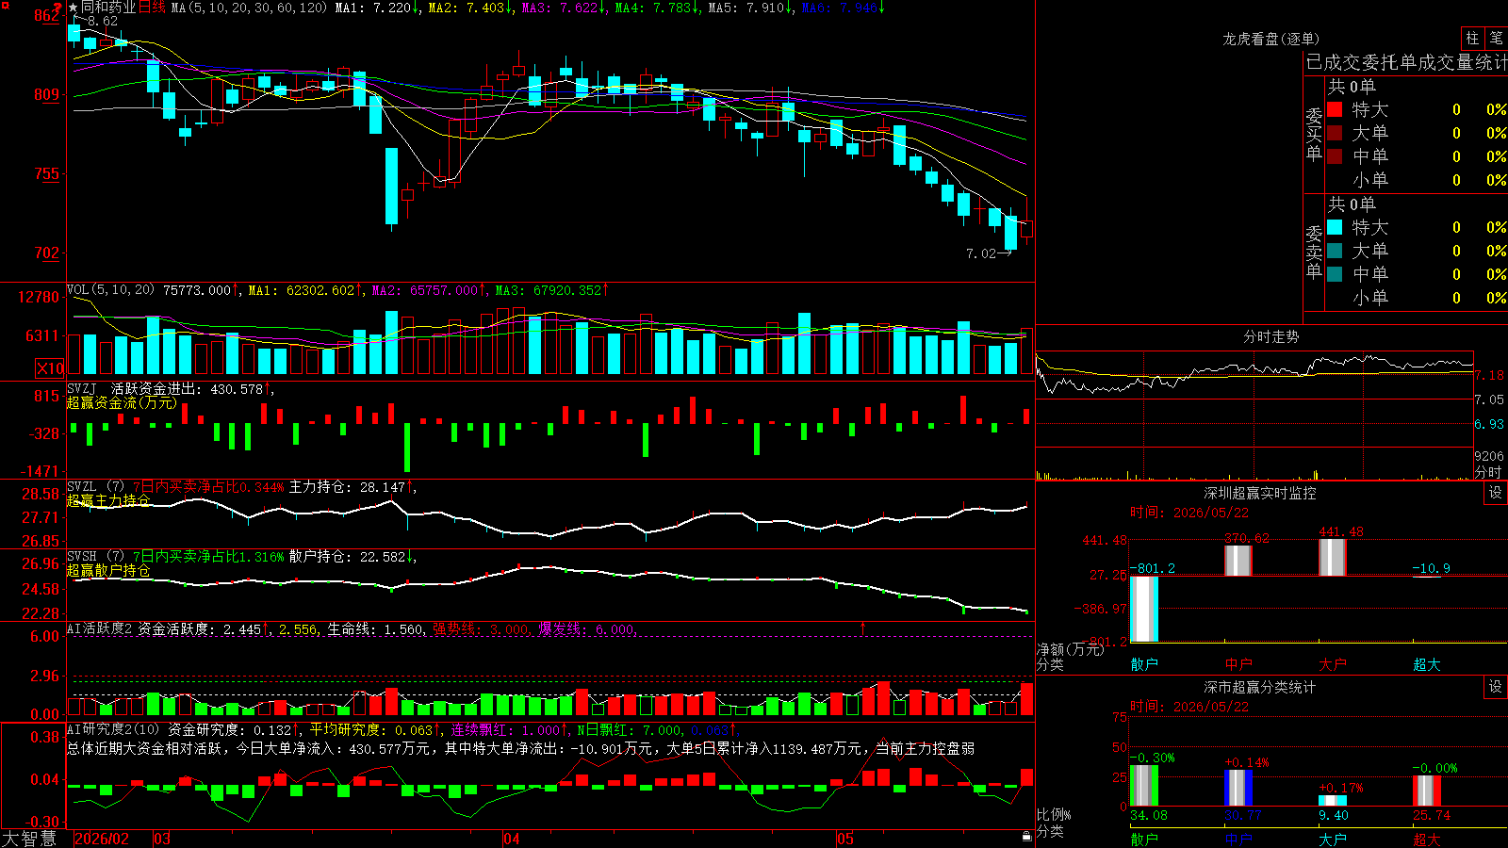Screen dimensions: 1508x848
Task: Click the dark red 大单 swatch under 委买单
Action: tap(1335, 133)
